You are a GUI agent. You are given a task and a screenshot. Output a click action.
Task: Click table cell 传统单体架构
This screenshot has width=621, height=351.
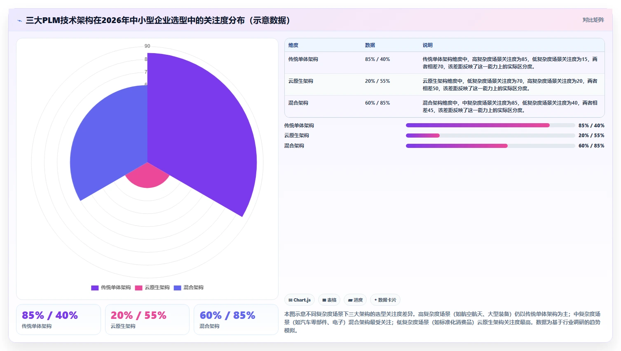pos(303,59)
